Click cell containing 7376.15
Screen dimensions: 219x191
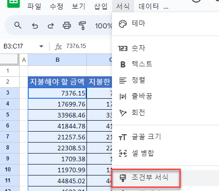click(x=57, y=93)
